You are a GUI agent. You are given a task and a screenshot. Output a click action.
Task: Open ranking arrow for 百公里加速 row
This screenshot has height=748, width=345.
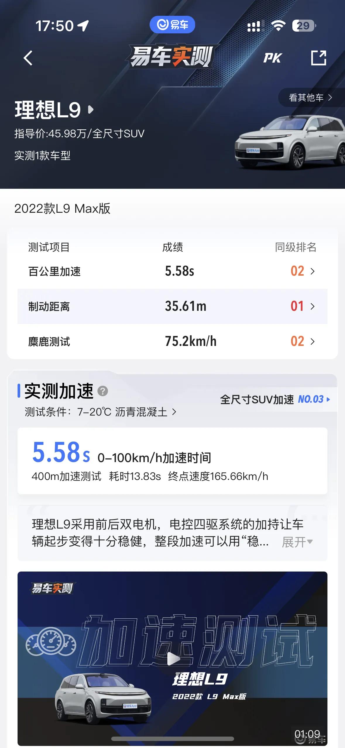coord(313,271)
